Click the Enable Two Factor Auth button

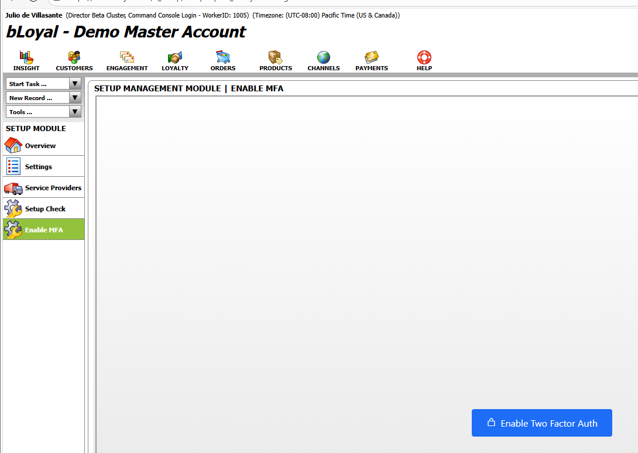(541, 423)
